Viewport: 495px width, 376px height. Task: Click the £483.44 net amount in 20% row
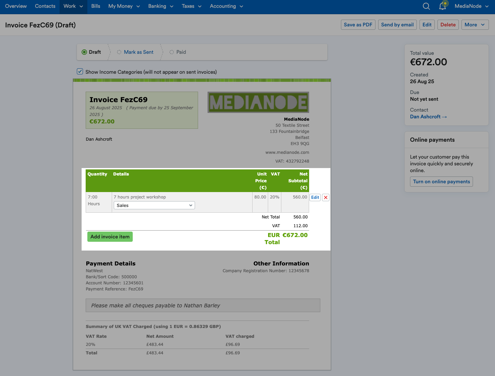tap(155, 345)
